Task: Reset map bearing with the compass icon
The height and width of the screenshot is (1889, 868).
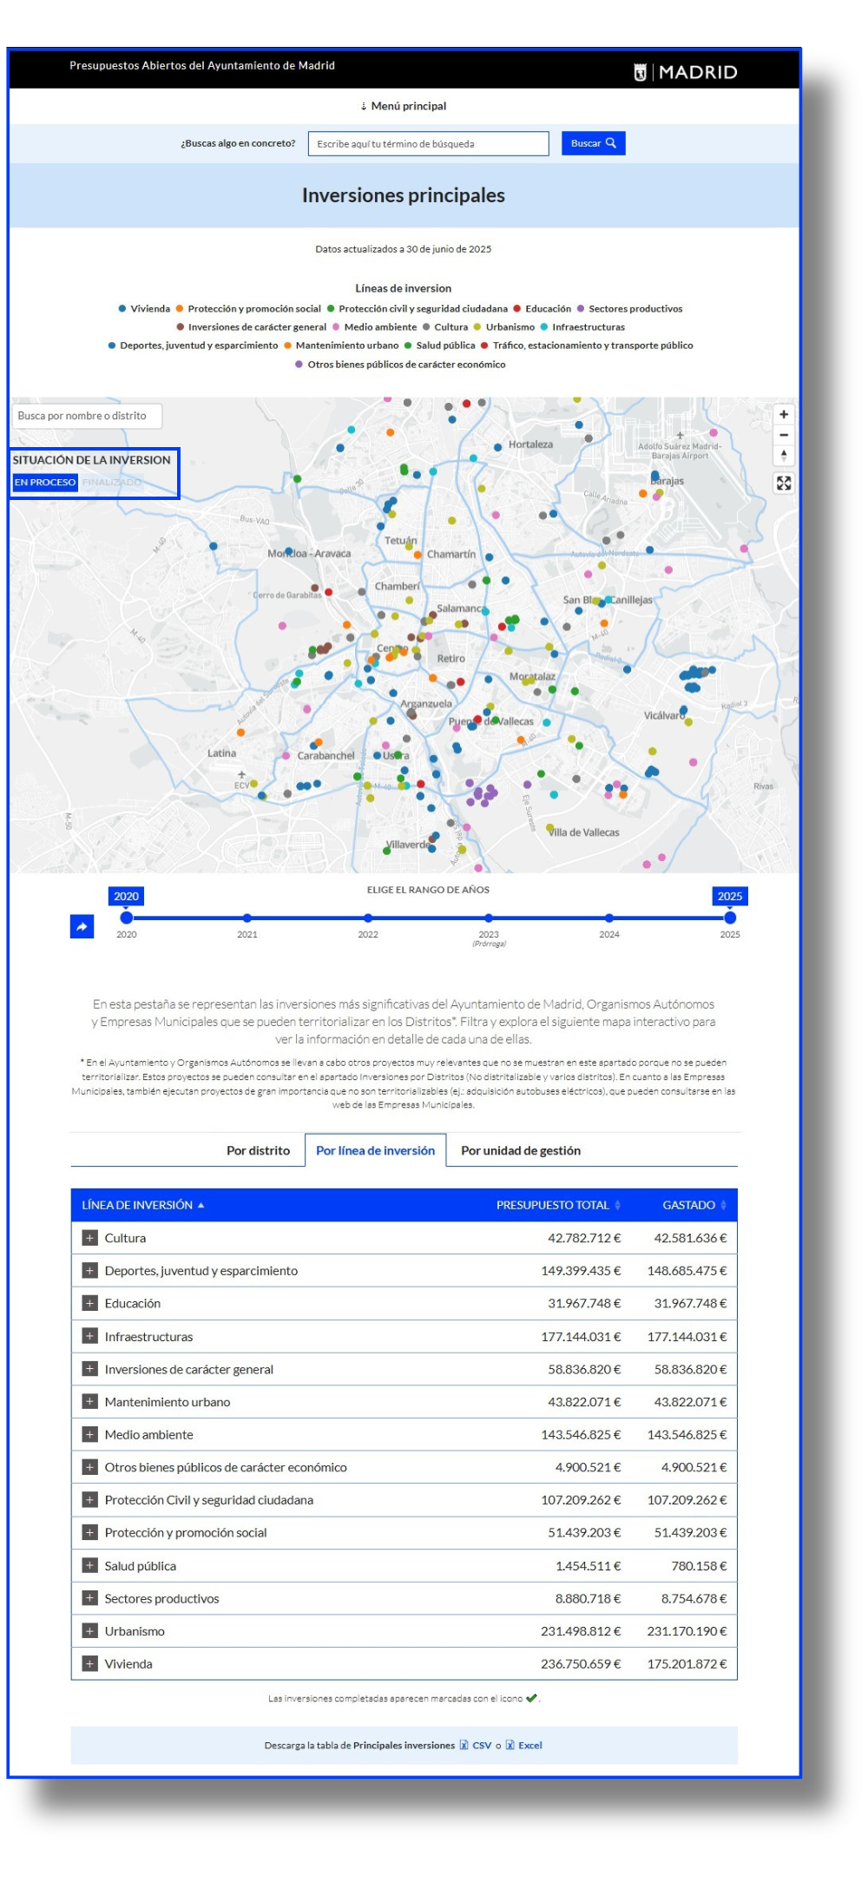Action: point(783,456)
